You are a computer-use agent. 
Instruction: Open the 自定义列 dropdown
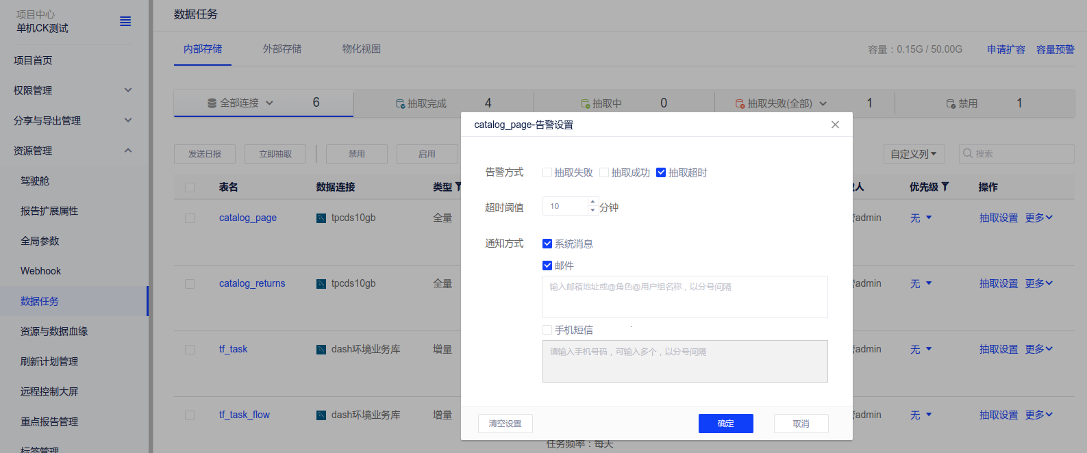tap(914, 154)
